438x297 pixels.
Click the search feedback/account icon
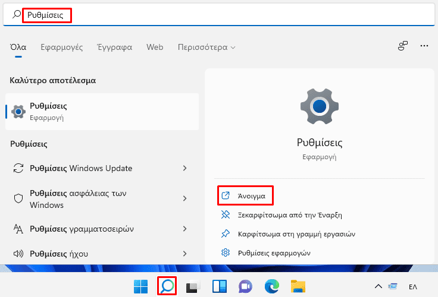[x=402, y=46]
